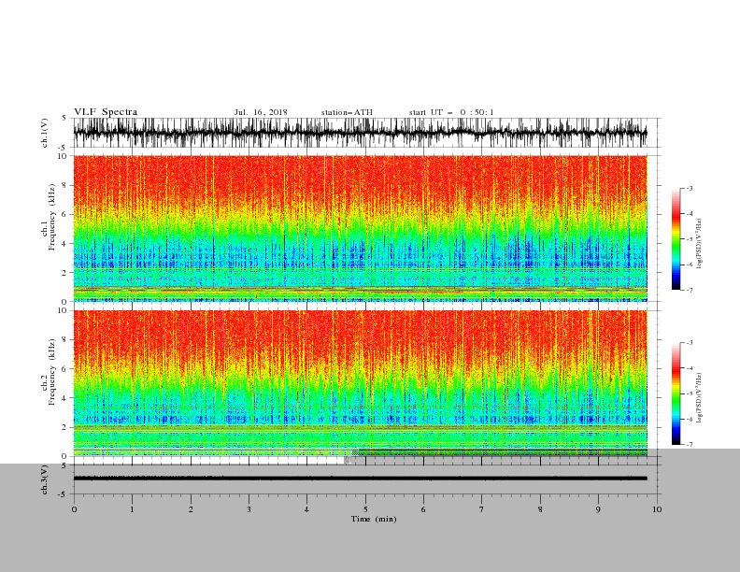Click the ch.1 spectrogram color bar
The width and height of the screenshot is (740, 572).
(x=676, y=239)
